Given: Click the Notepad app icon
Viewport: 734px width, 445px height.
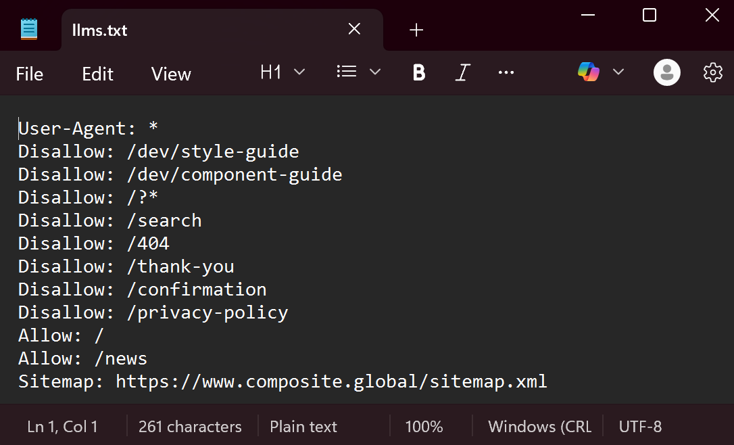Looking at the screenshot, I should pos(28,29).
